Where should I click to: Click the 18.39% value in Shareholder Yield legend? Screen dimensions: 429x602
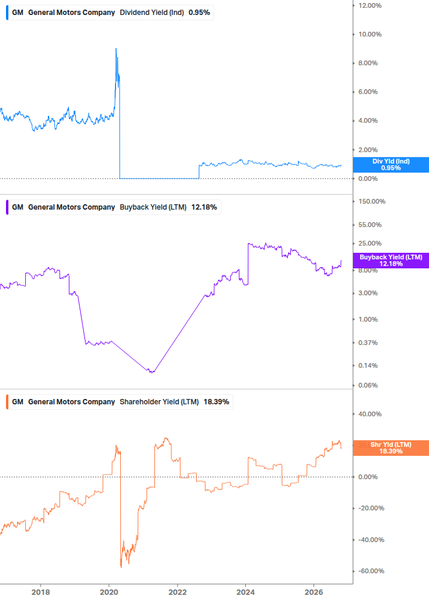coord(216,402)
